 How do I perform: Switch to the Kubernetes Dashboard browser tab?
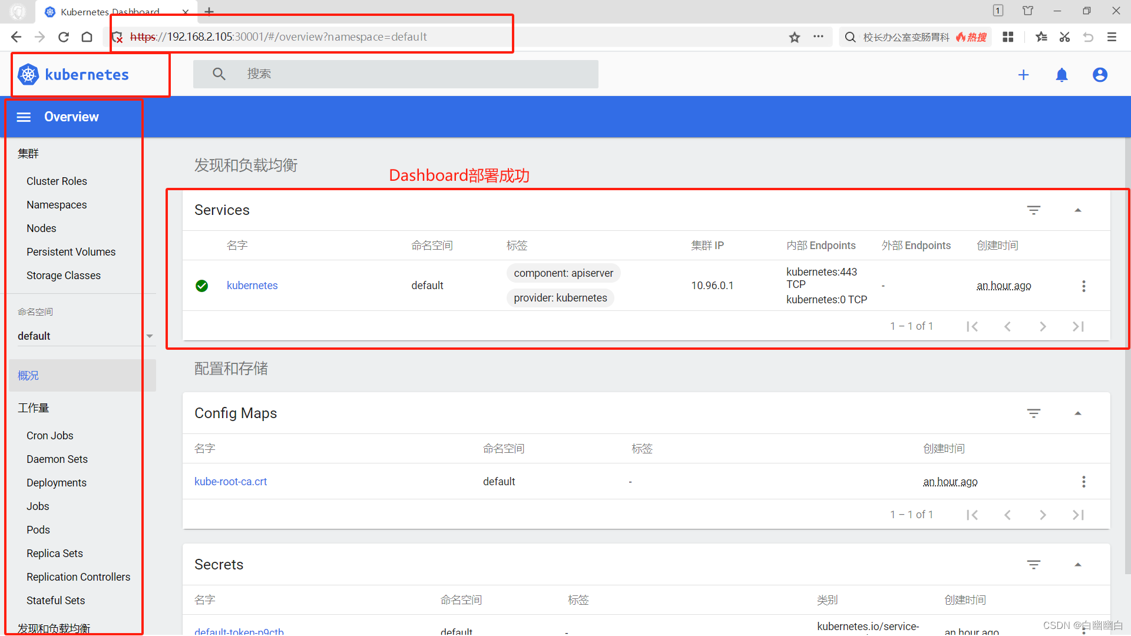point(115,12)
